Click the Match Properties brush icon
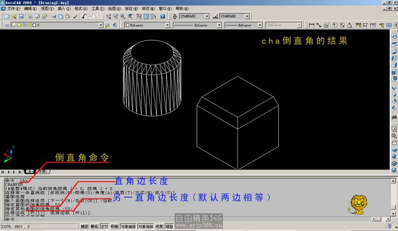This screenshot has height=231, width=398. tap(75, 16)
